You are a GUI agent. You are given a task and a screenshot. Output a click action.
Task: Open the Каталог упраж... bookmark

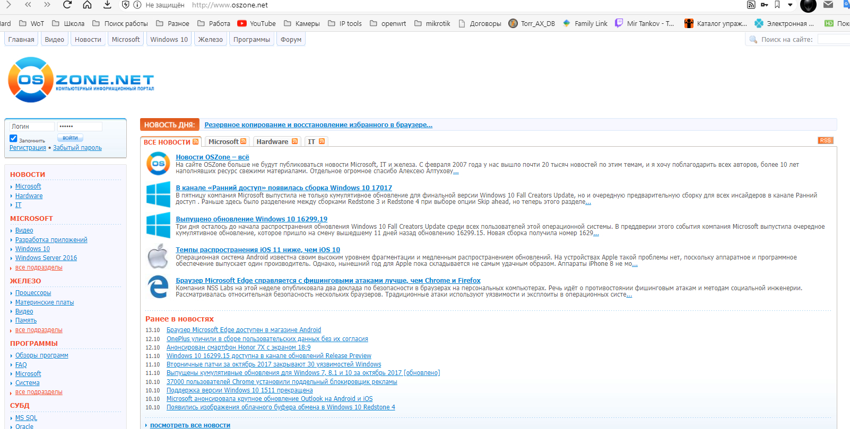(716, 23)
